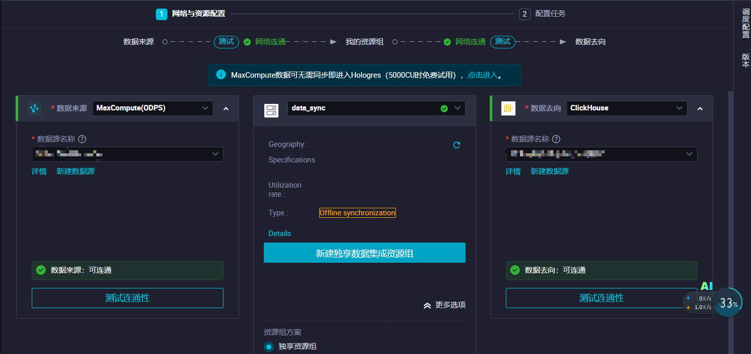Click 测试 button near 数据去向
Image resolution: width=751 pixels, height=354 pixels.
pyautogui.click(x=503, y=42)
